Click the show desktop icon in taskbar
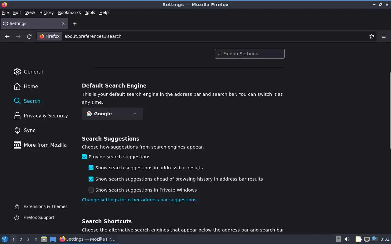391x244 pixels. tap(53, 239)
